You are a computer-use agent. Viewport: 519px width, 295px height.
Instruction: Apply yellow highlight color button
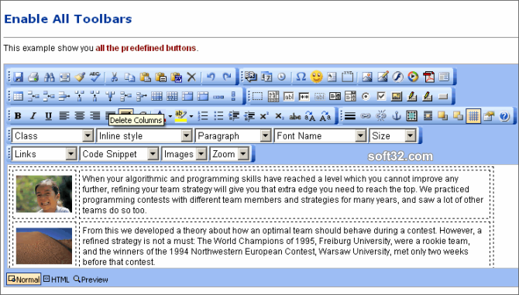click(180, 115)
